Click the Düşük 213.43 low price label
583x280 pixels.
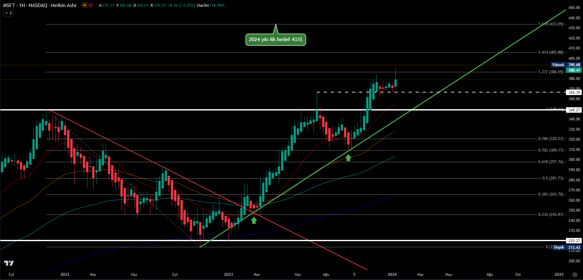[567, 248]
